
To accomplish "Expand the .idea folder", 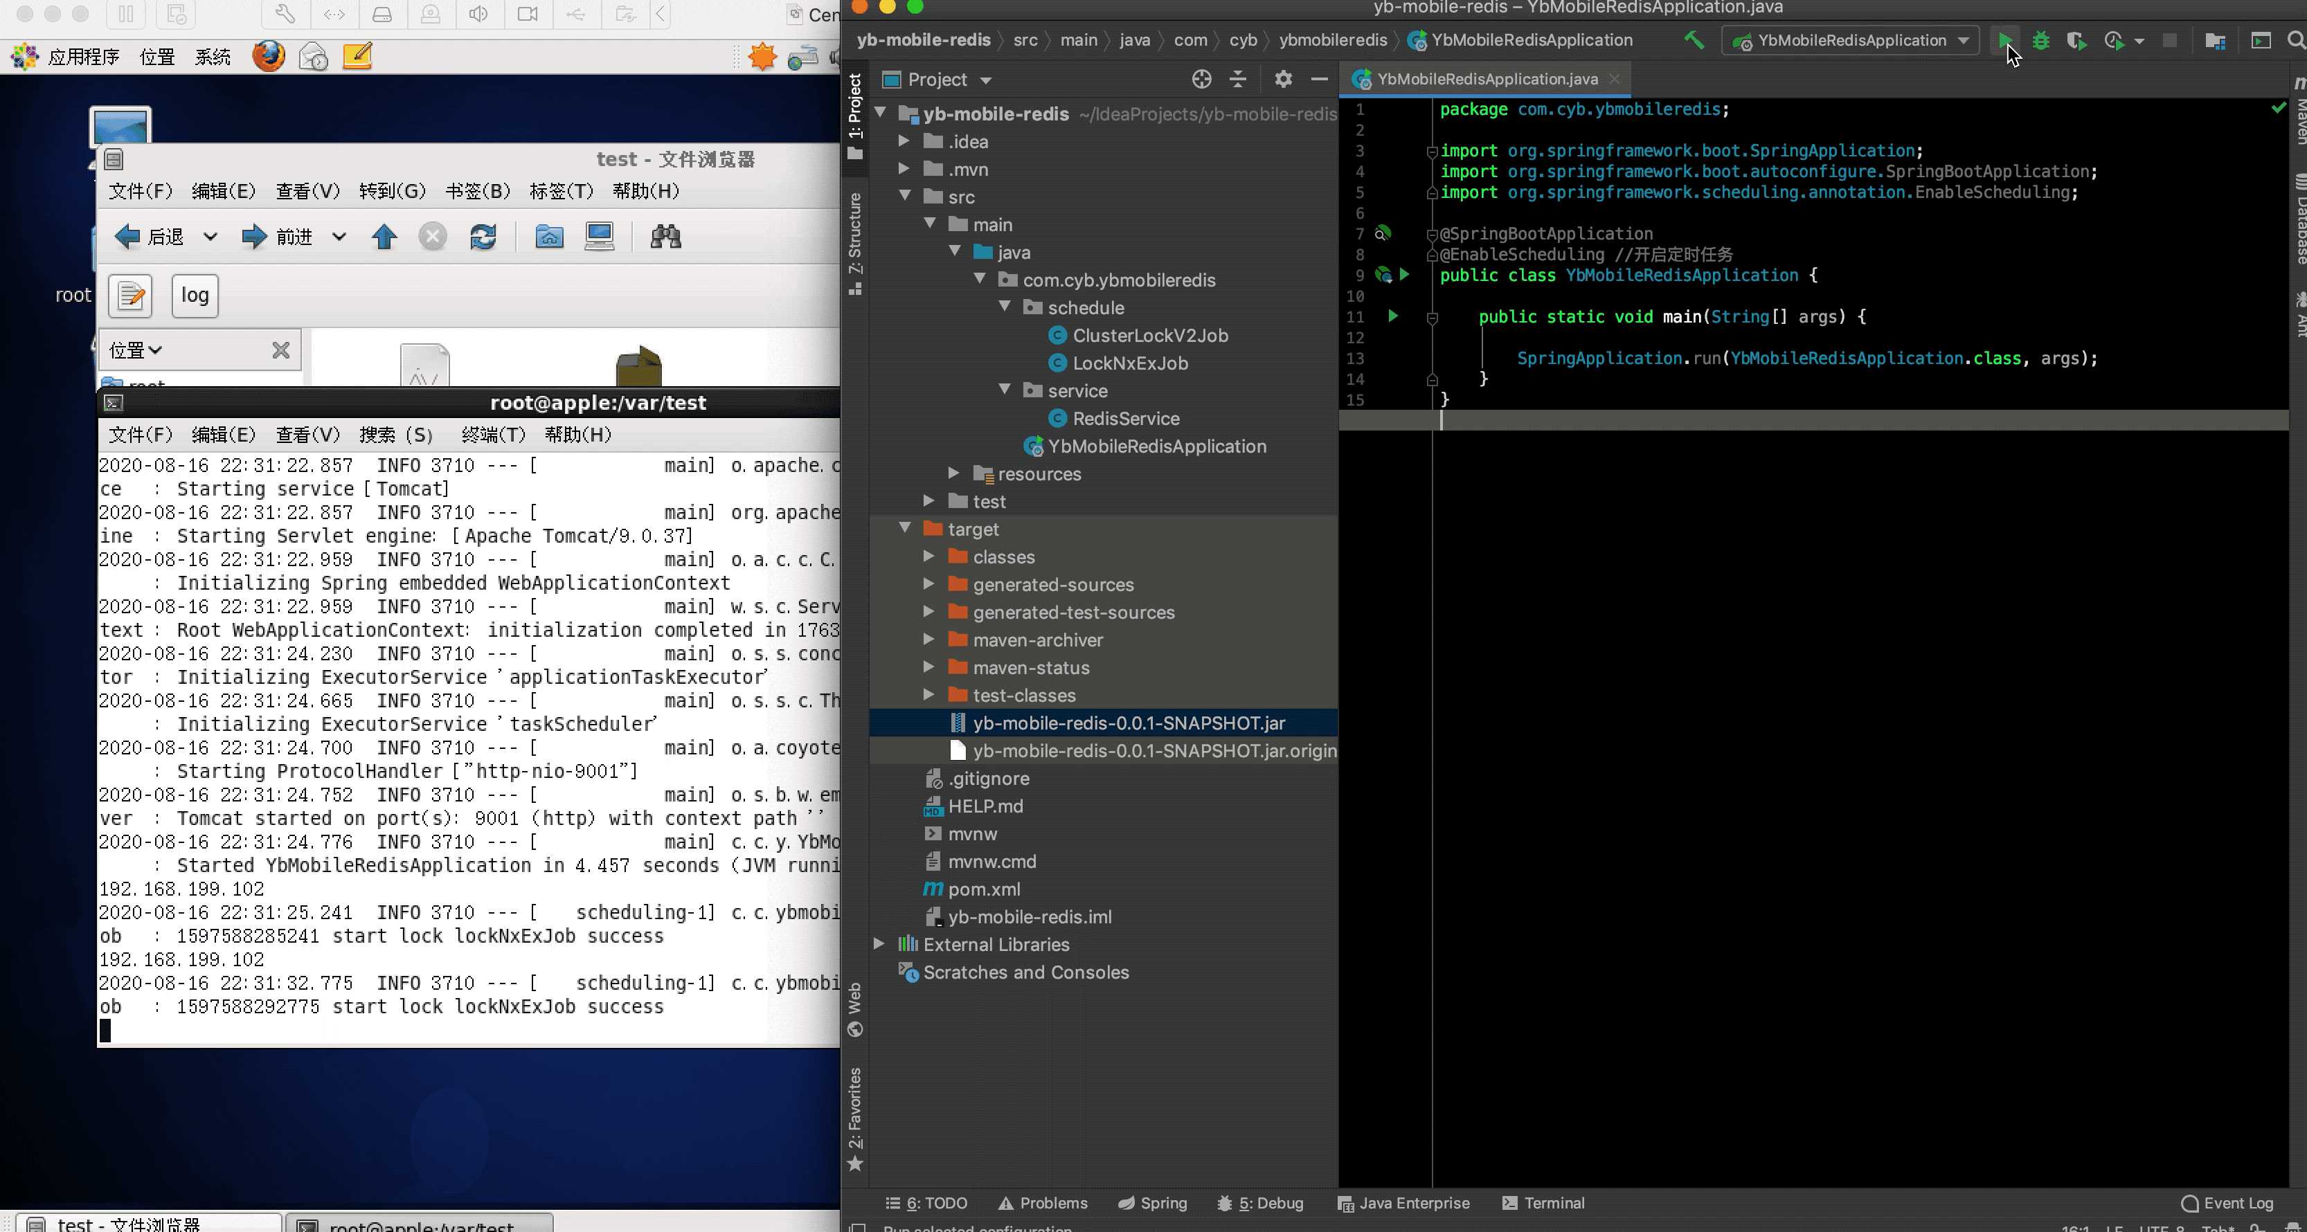I will pyautogui.click(x=904, y=141).
